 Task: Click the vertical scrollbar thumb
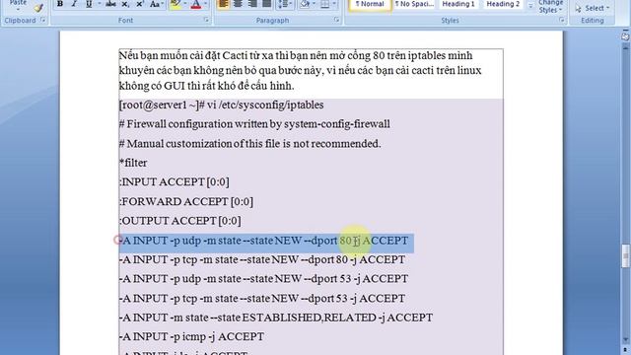pos(625,256)
